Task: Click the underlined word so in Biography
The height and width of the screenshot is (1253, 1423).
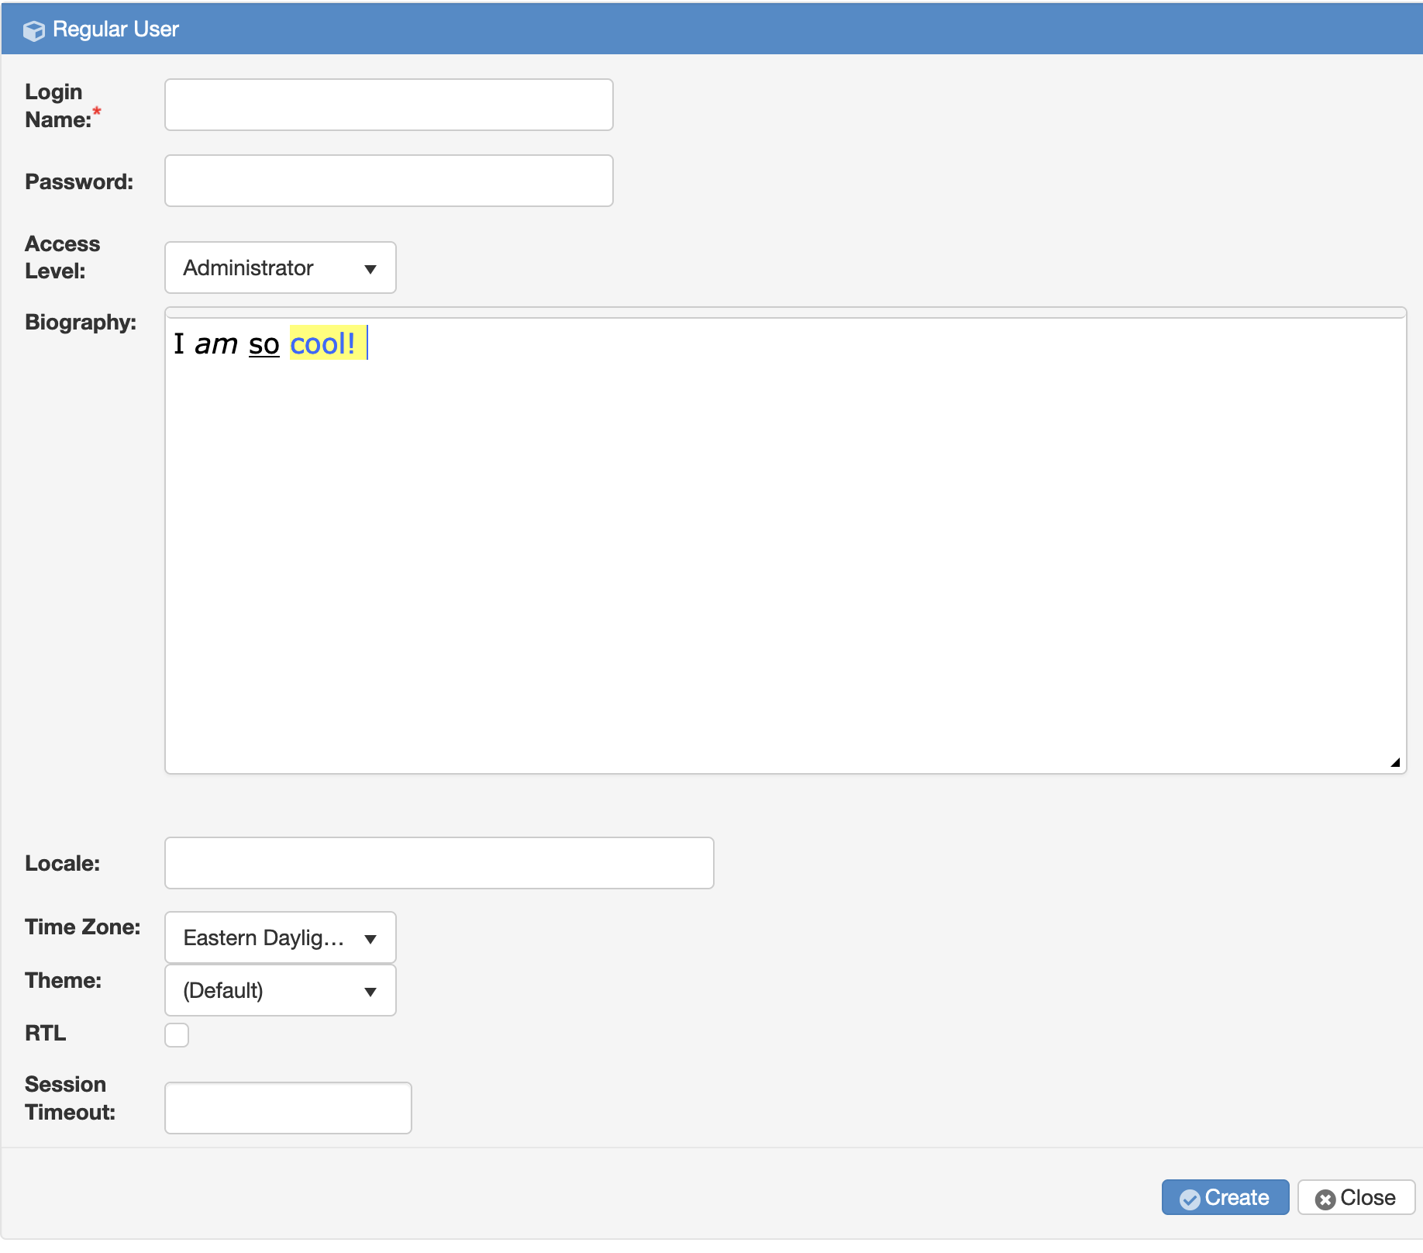Action: click(264, 343)
